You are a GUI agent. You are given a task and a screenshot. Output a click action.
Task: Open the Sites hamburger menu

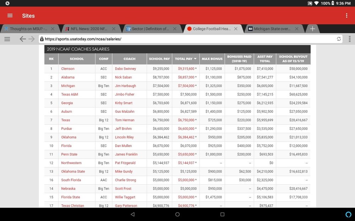(10, 16)
